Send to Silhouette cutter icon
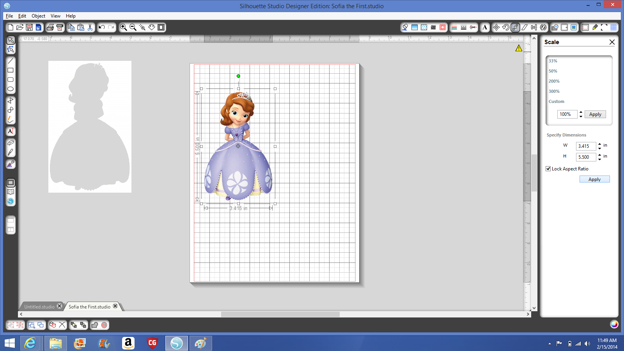The width and height of the screenshot is (624, 351). coord(60,27)
